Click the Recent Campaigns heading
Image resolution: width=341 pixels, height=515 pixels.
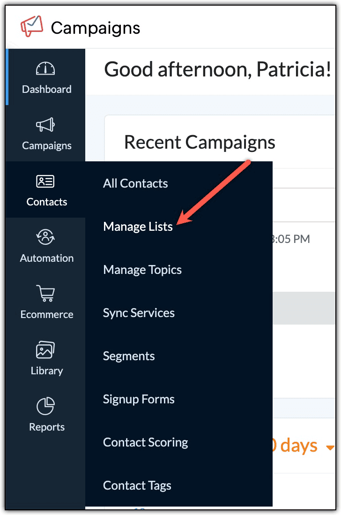[199, 143]
